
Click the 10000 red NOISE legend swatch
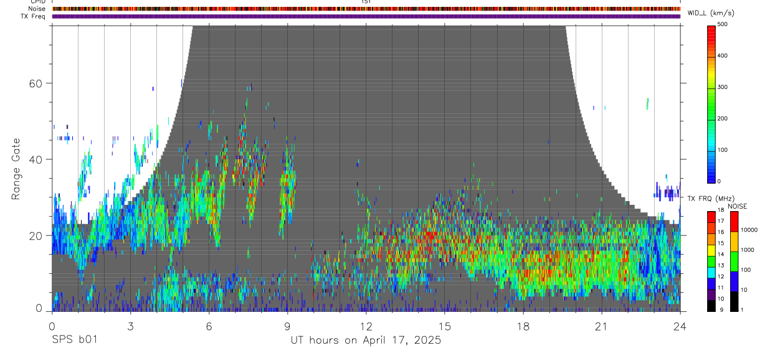(x=734, y=222)
